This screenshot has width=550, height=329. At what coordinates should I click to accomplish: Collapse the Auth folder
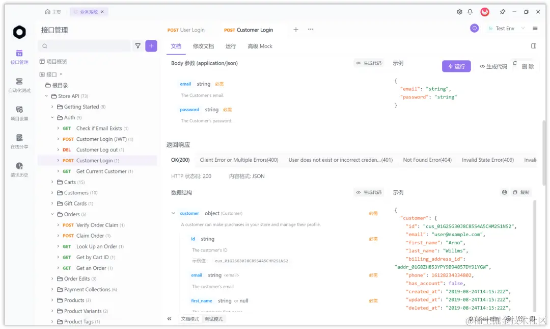point(52,117)
